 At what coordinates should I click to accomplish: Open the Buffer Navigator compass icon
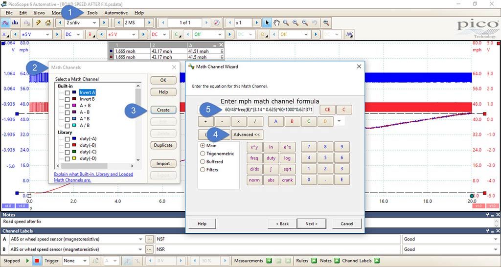[217, 22]
